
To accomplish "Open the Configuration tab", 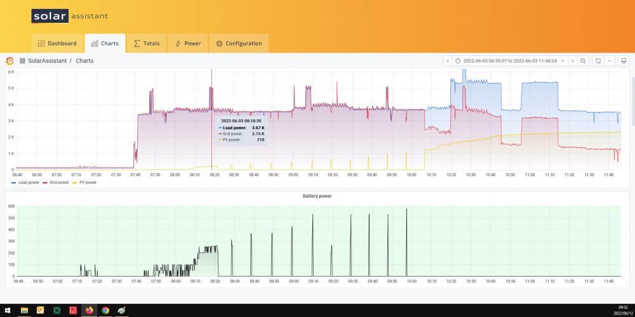I will 239,43.
